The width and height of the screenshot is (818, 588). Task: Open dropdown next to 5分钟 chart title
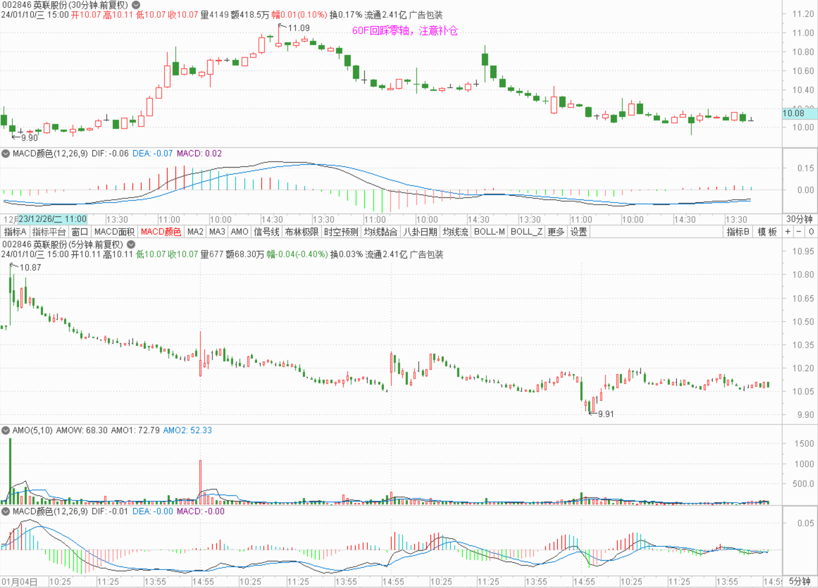point(131,244)
